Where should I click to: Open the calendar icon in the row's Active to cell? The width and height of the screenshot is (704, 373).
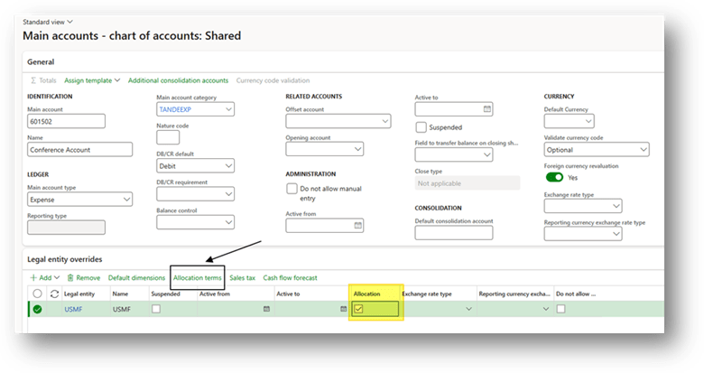(342, 309)
